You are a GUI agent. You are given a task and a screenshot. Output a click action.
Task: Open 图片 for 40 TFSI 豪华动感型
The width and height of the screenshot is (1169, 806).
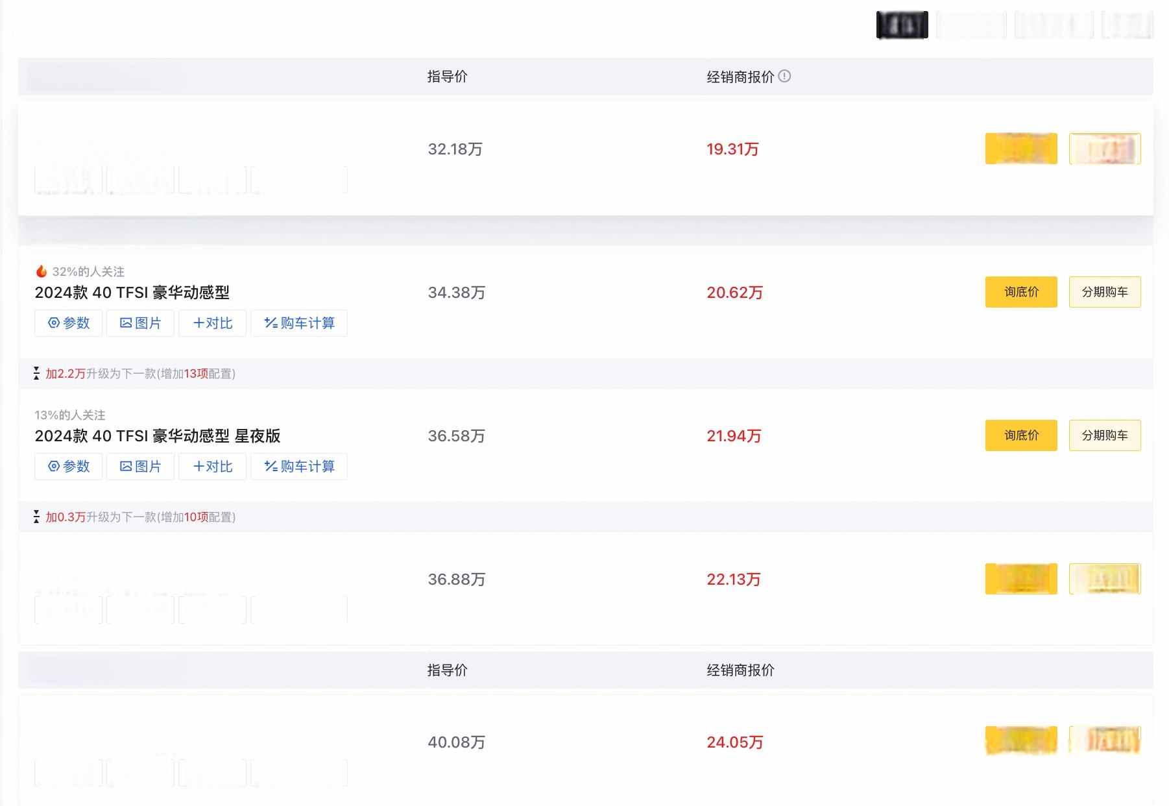pos(141,323)
